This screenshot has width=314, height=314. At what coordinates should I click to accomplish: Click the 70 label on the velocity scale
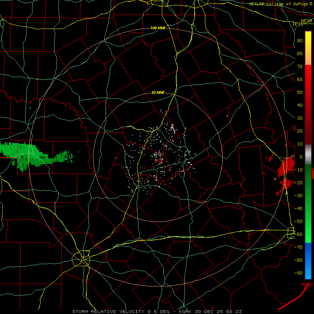tap(300, 67)
